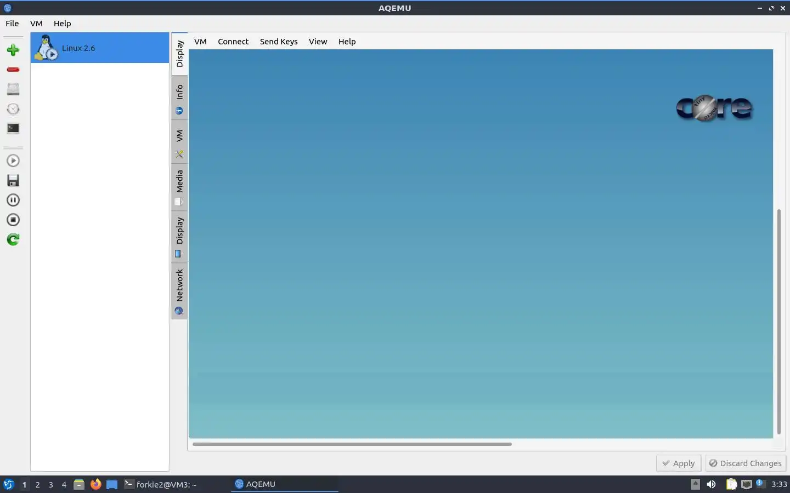Open the View menu of the display
This screenshot has height=493, width=790.
click(x=318, y=42)
